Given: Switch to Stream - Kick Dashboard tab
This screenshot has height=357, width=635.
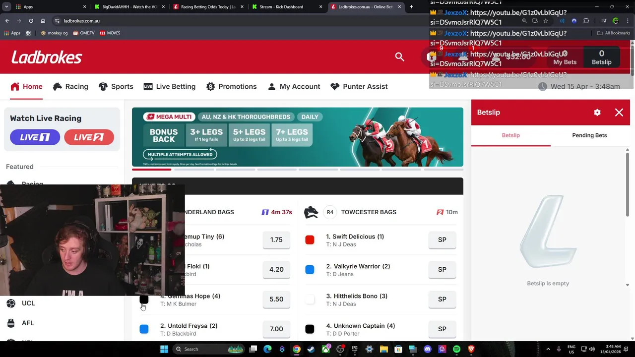Looking at the screenshot, I should (x=288, y=7).
